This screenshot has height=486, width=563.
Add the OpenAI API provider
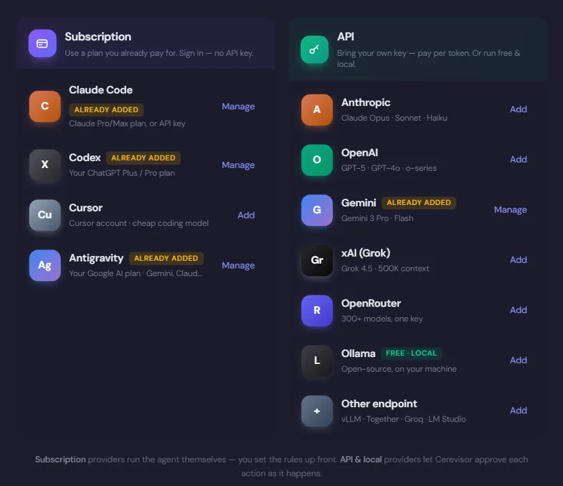tap(518, 160)
